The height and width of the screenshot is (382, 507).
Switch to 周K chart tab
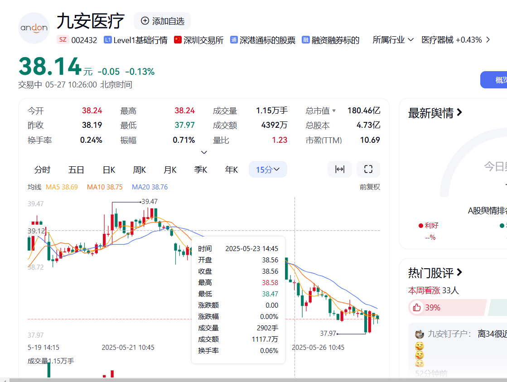(140, 169)
